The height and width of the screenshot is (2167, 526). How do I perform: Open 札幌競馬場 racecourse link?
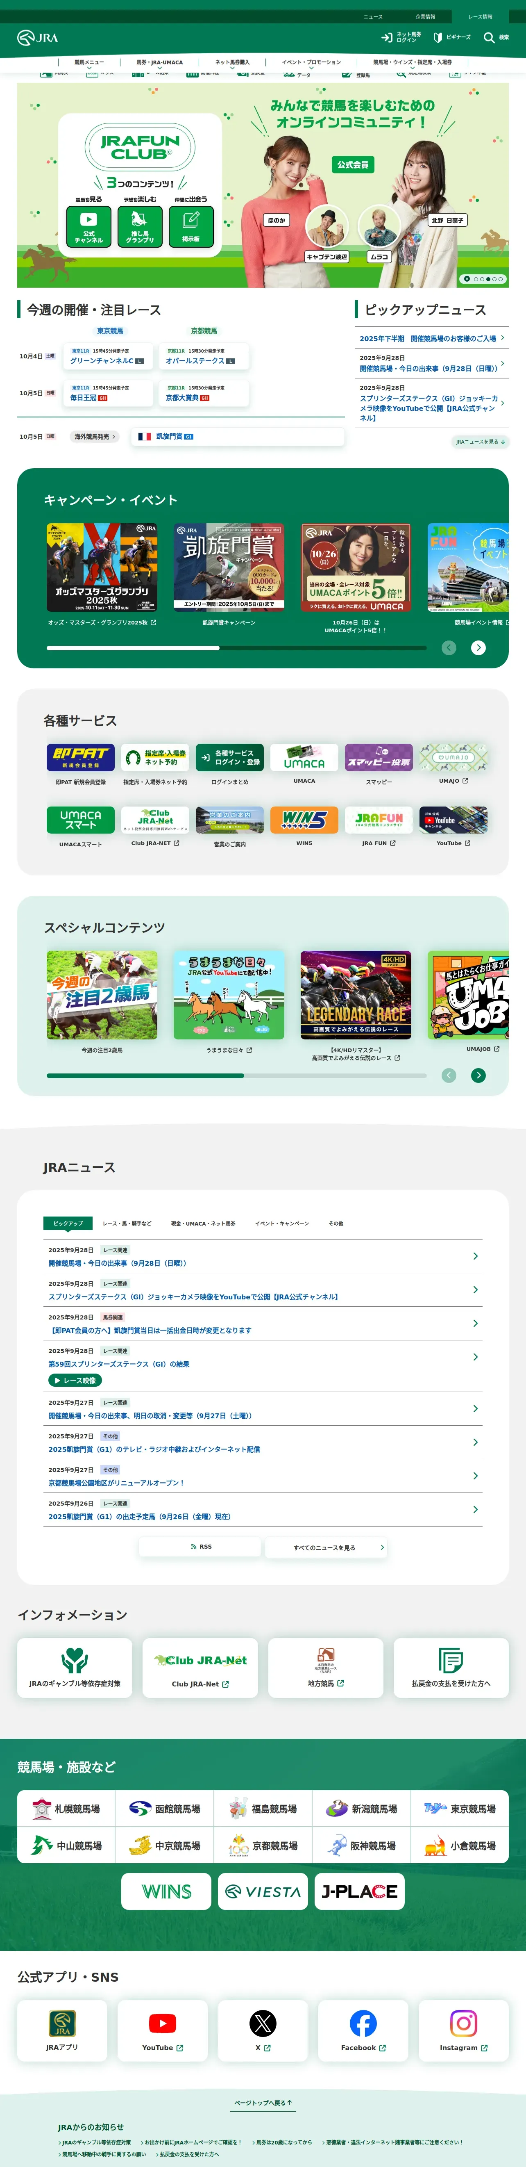(66, 1809)
